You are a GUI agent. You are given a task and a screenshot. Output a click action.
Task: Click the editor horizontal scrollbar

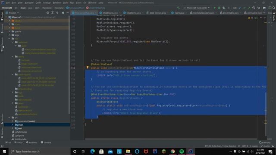tap(171, 139)
